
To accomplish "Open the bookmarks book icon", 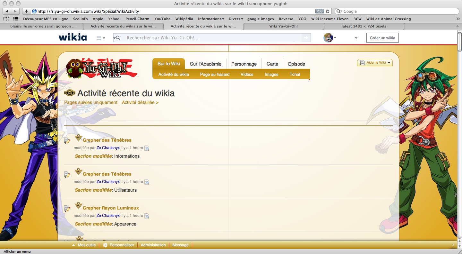I will click(6, 19).
